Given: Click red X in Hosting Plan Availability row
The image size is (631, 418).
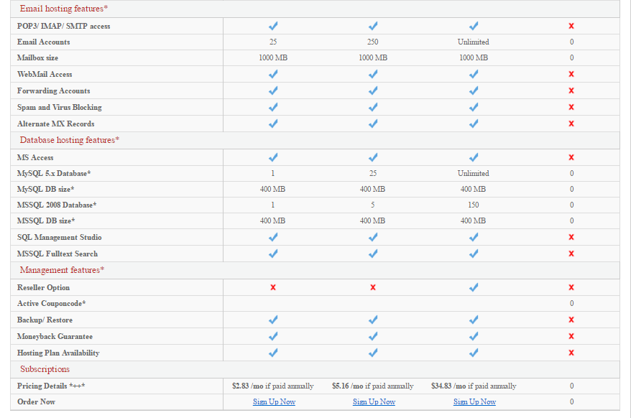Looking at the screenshot, I should (x=571, y=353).
